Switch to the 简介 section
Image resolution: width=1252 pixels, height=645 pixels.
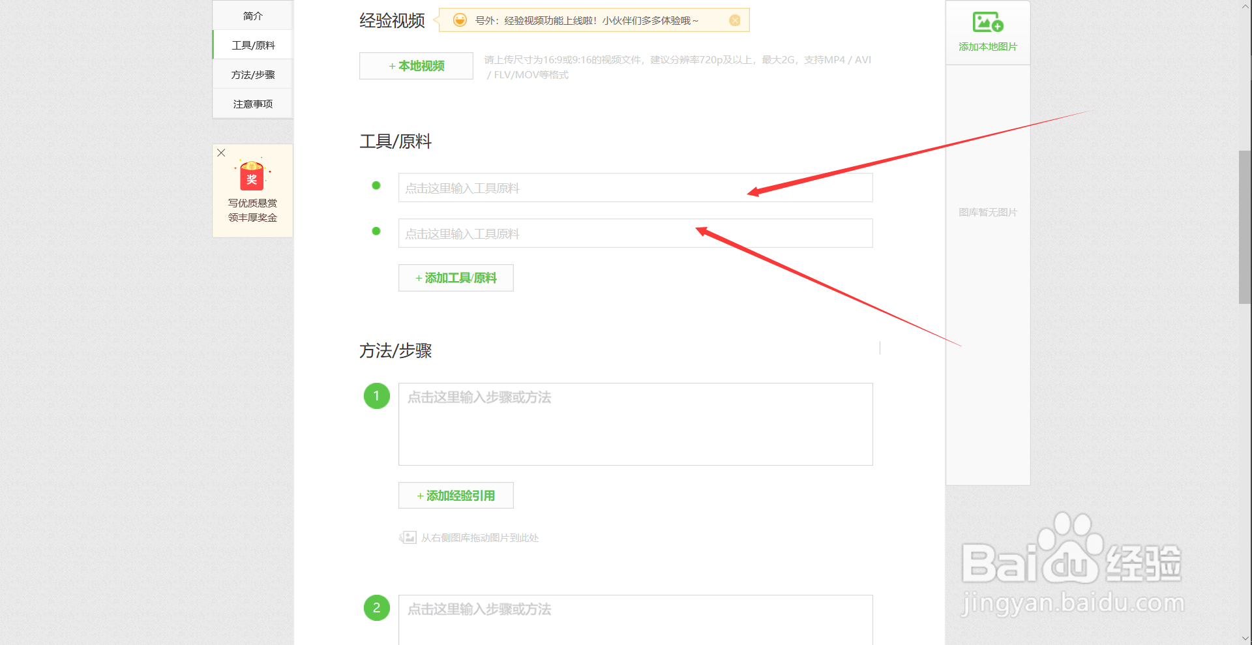[x=252, y=15]
